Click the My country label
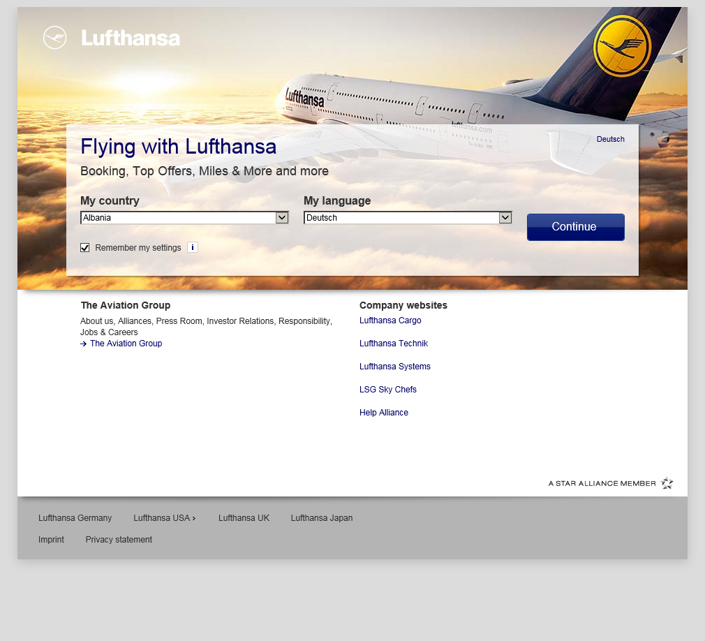The image size is (705, 641). point(110,200)
